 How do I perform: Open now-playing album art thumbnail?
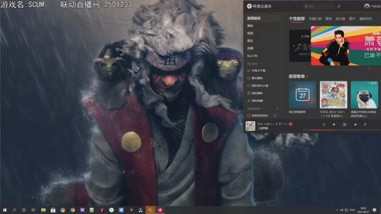tap(251, 126)
